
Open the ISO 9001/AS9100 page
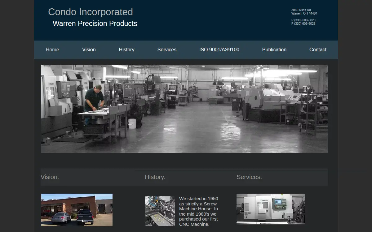click(219, 49)
